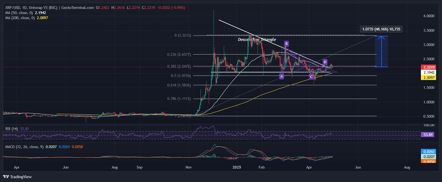Screen dimensions: 442x182
Task: Click the MACD (12, 26, close, 9) label
Action: click(x=24, y=147)
